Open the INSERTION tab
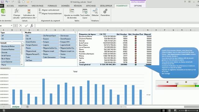 tap(23, 6)
